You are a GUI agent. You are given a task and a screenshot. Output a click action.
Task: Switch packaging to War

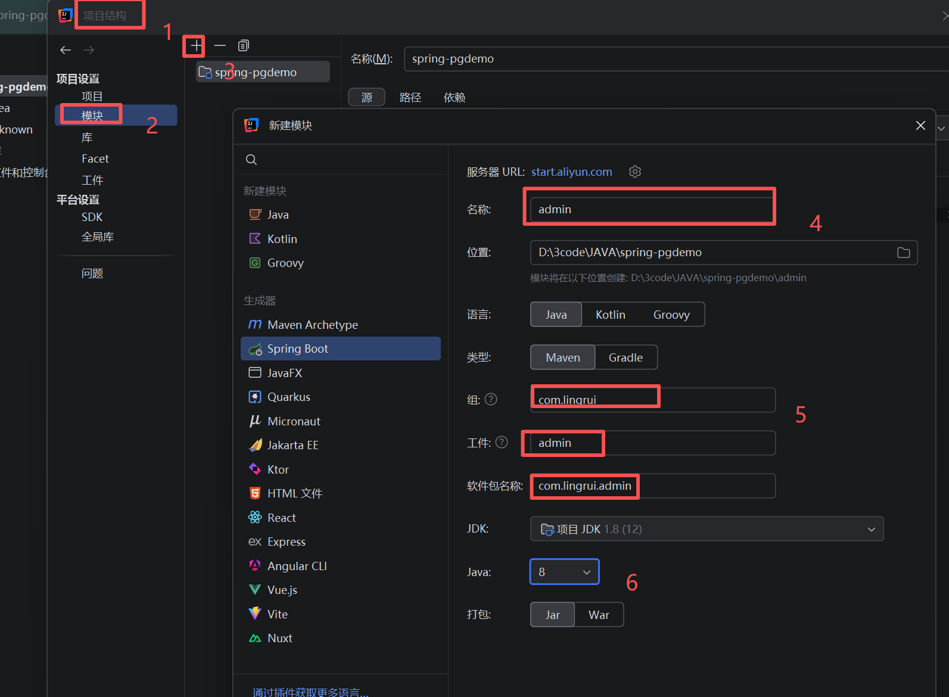599,615
